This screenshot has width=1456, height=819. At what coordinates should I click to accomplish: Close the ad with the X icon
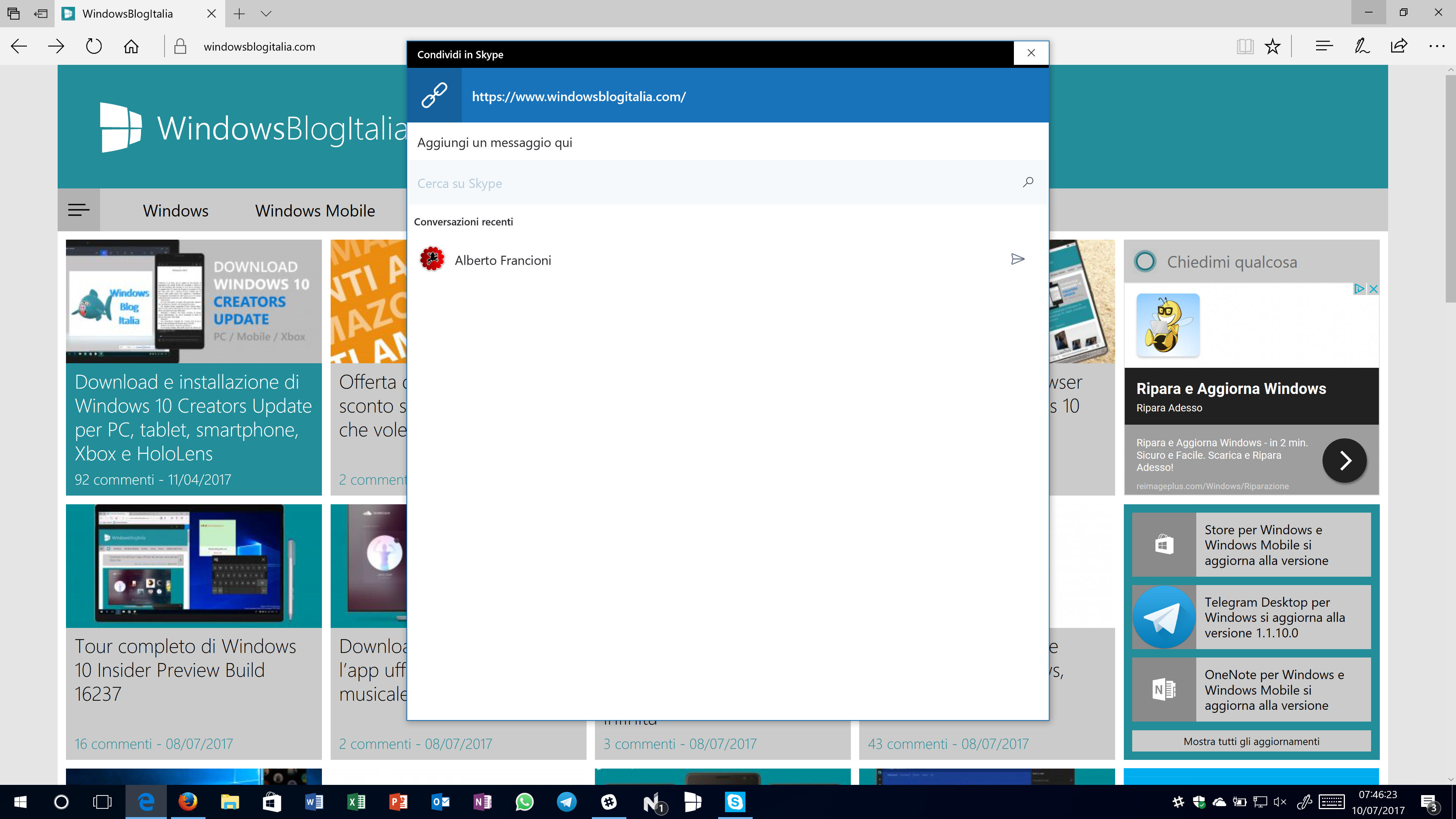[x=1373, y=289]
